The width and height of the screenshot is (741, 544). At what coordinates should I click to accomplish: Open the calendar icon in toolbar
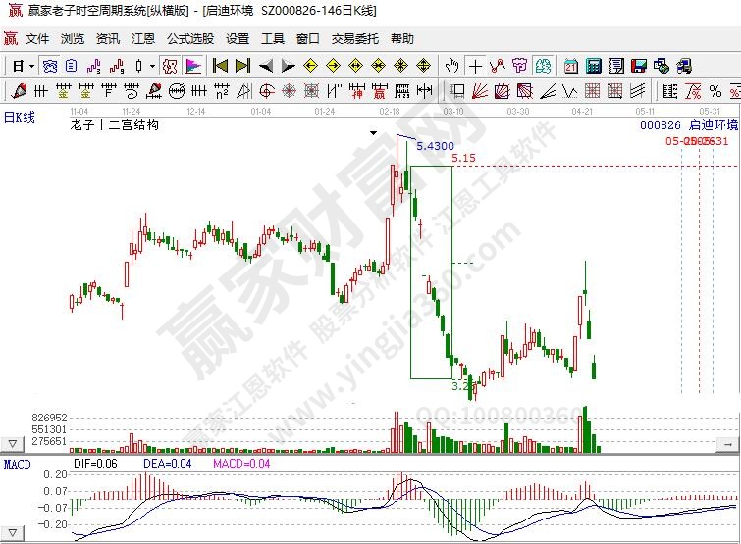pos(570,66)
